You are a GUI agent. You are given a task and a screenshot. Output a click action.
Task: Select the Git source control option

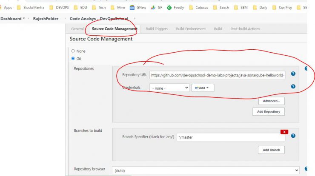point(73,58)
